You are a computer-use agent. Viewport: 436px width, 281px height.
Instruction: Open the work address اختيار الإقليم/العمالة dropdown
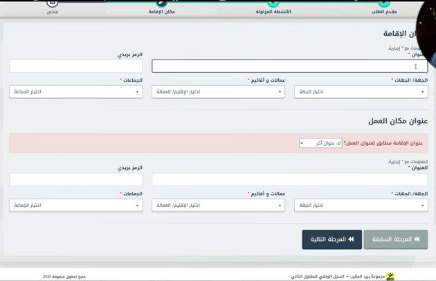tap(218, 206)
